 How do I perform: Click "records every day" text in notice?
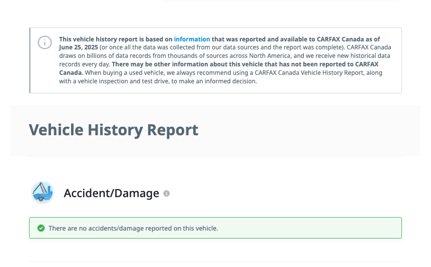point(85,64)
